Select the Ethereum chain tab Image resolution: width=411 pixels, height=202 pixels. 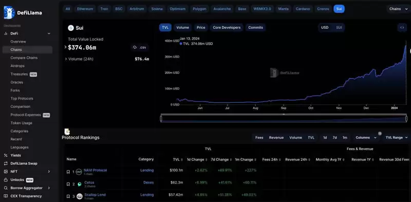tap(85, 9)
